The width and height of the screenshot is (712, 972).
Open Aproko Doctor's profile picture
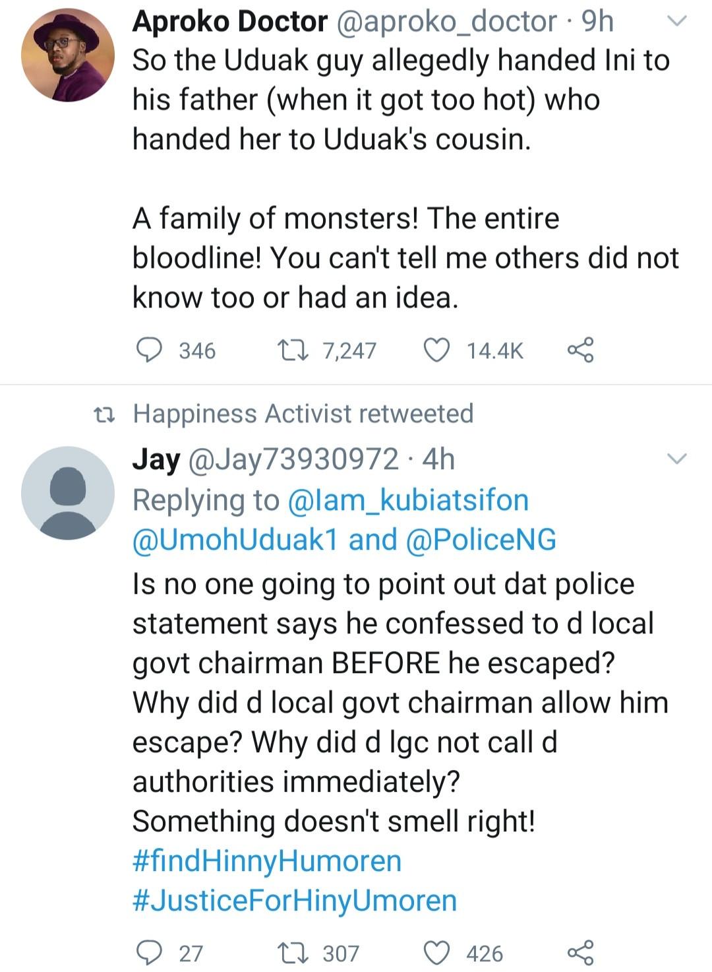click(68, 55)
